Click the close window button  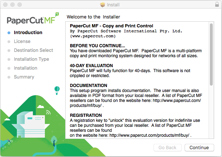(5, 5)
